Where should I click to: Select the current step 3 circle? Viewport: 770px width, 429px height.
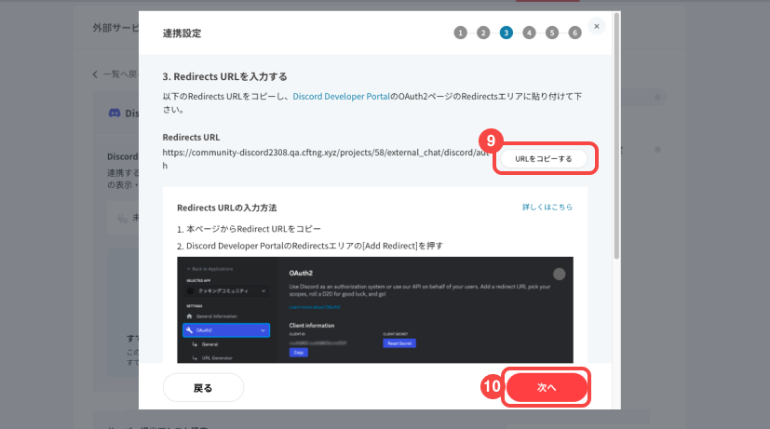coord(506,33)
